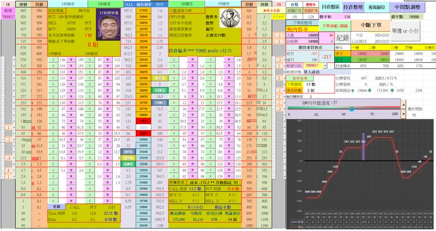Expand the plus beside 強制進場 row
Screen dimensions: 436x231
pos(284,78)
